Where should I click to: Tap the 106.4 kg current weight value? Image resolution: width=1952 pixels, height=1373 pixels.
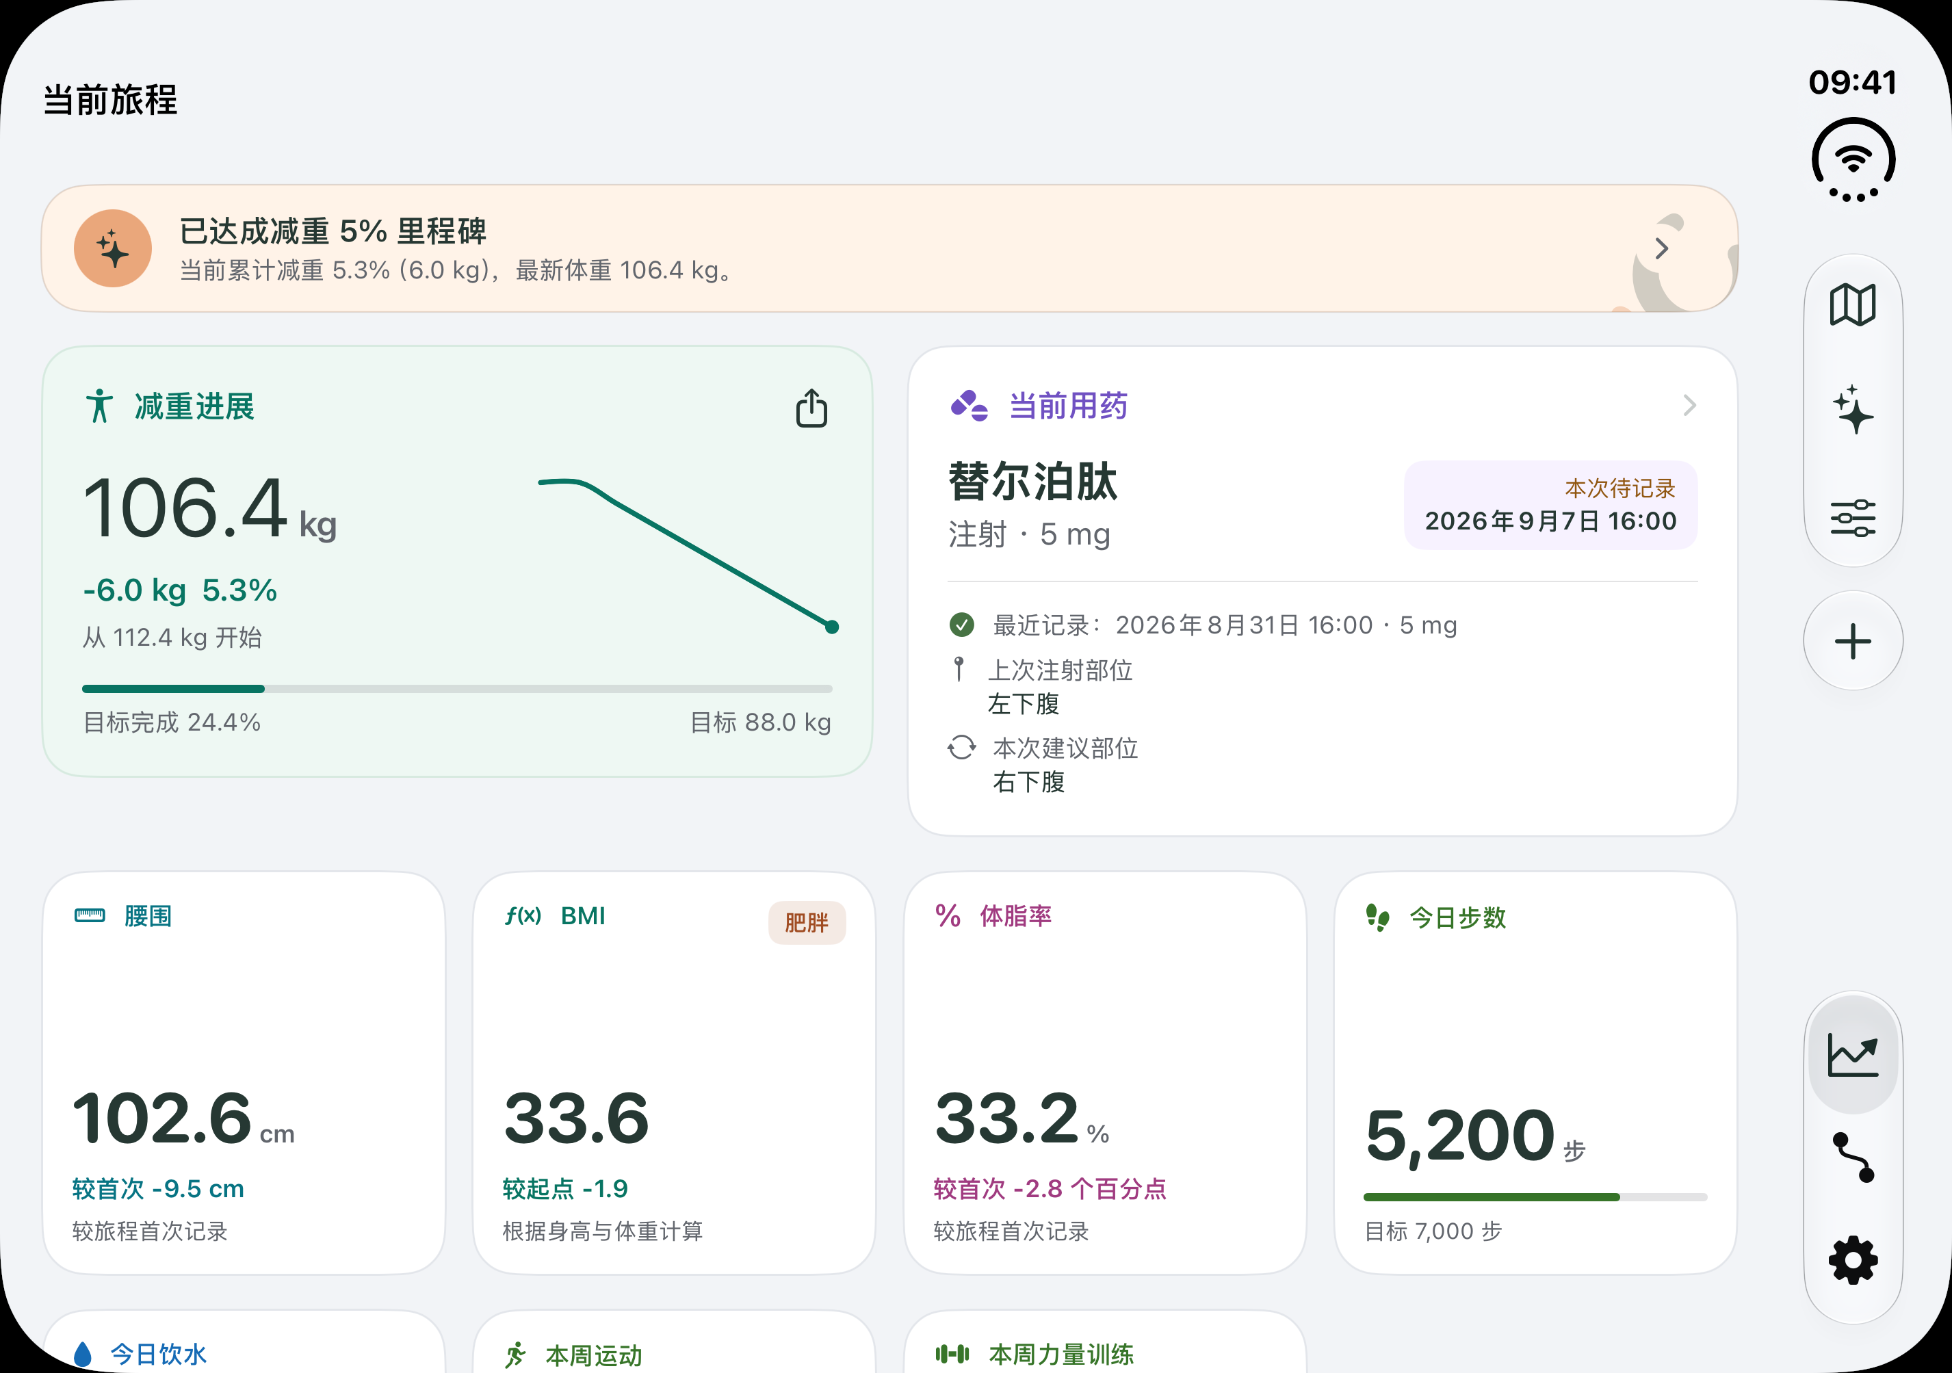(x=209, y=508)
